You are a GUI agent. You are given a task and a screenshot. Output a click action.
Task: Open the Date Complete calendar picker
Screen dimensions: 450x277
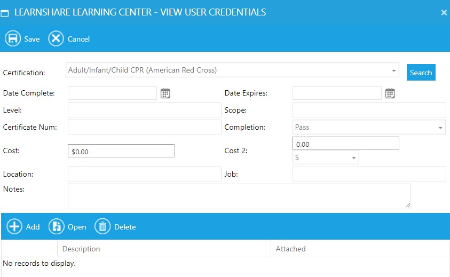tap(165, 93)
